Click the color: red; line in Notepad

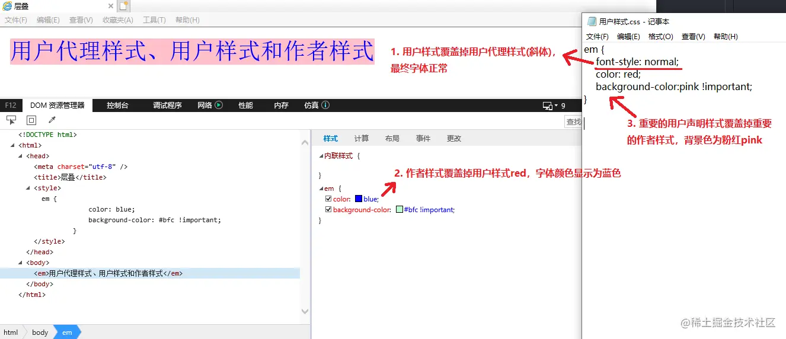618,74
